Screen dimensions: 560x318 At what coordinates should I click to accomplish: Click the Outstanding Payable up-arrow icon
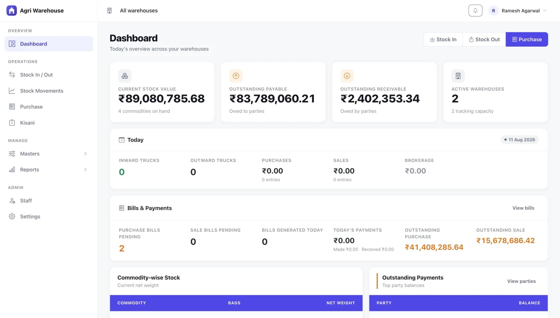236,76
